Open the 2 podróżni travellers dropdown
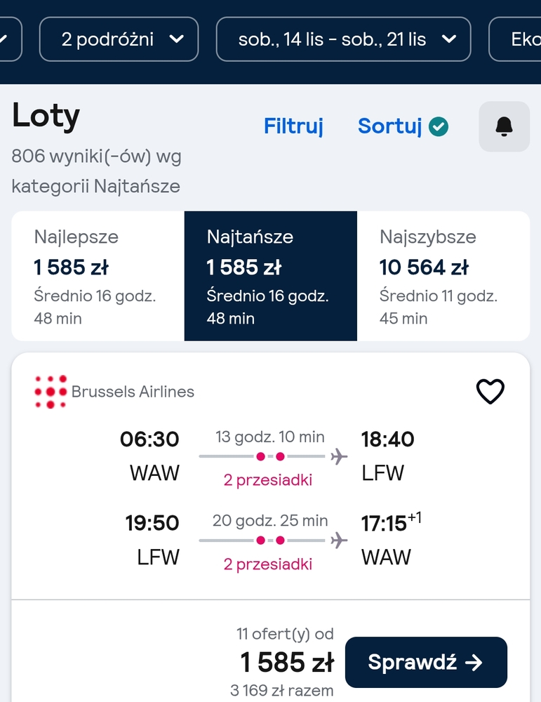The image size is (541, 702). click(119, 39)
